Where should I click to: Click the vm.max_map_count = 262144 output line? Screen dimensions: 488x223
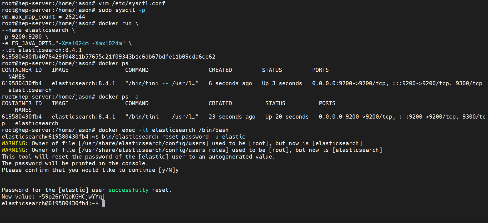[x=43, y=17]
